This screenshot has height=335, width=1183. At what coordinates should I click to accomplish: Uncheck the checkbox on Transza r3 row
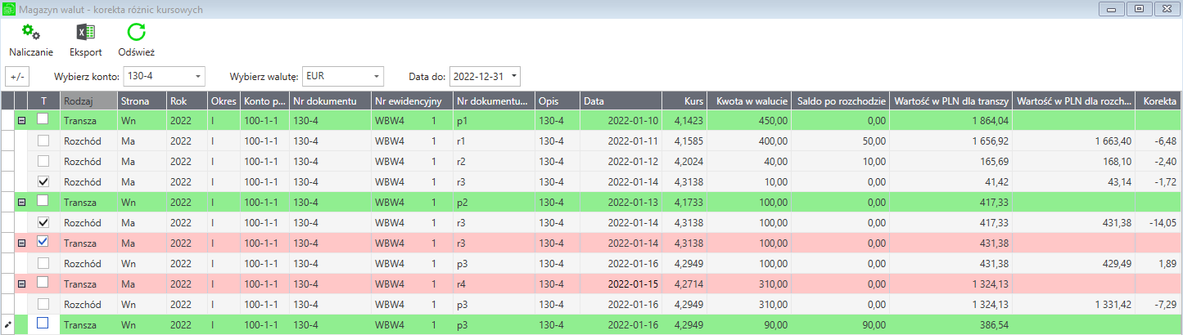click(43, 243)
